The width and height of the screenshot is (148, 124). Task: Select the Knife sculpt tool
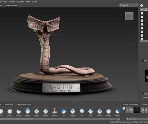[x=91, y=112]
